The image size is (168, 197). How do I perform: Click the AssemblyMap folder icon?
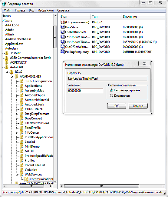21,90
